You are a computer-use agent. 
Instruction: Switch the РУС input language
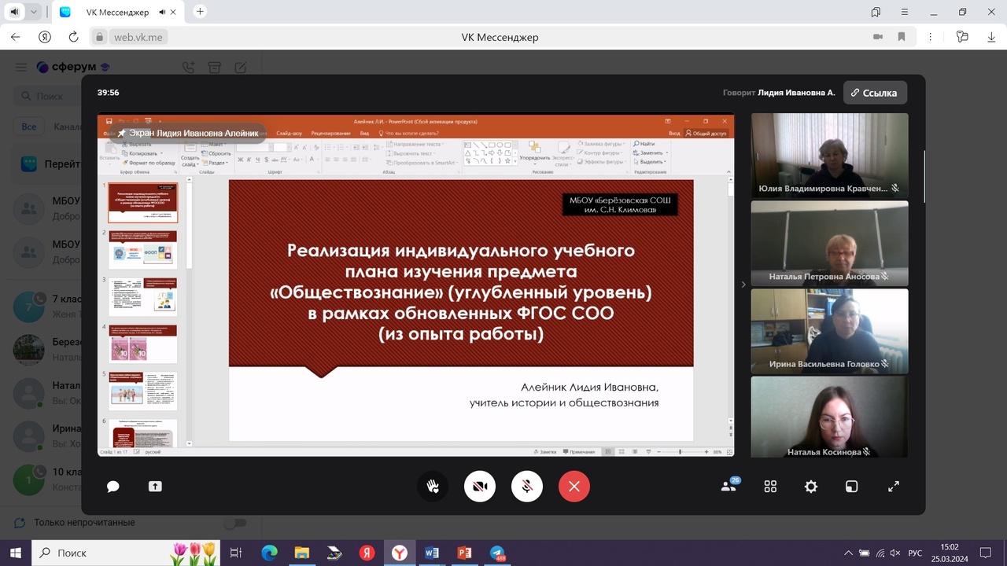(915, 553)
